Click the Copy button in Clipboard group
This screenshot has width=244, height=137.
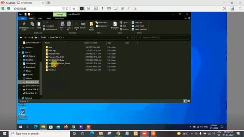click(x=32, y=25)
